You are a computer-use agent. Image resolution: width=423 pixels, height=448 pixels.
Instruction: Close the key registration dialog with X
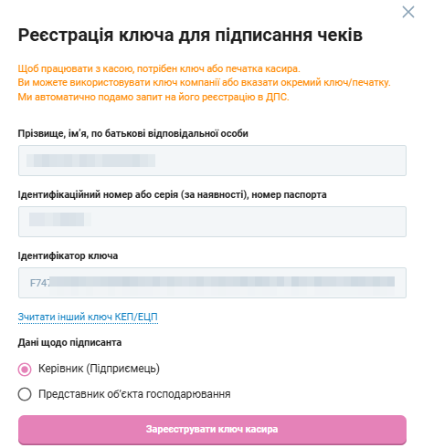408,12
